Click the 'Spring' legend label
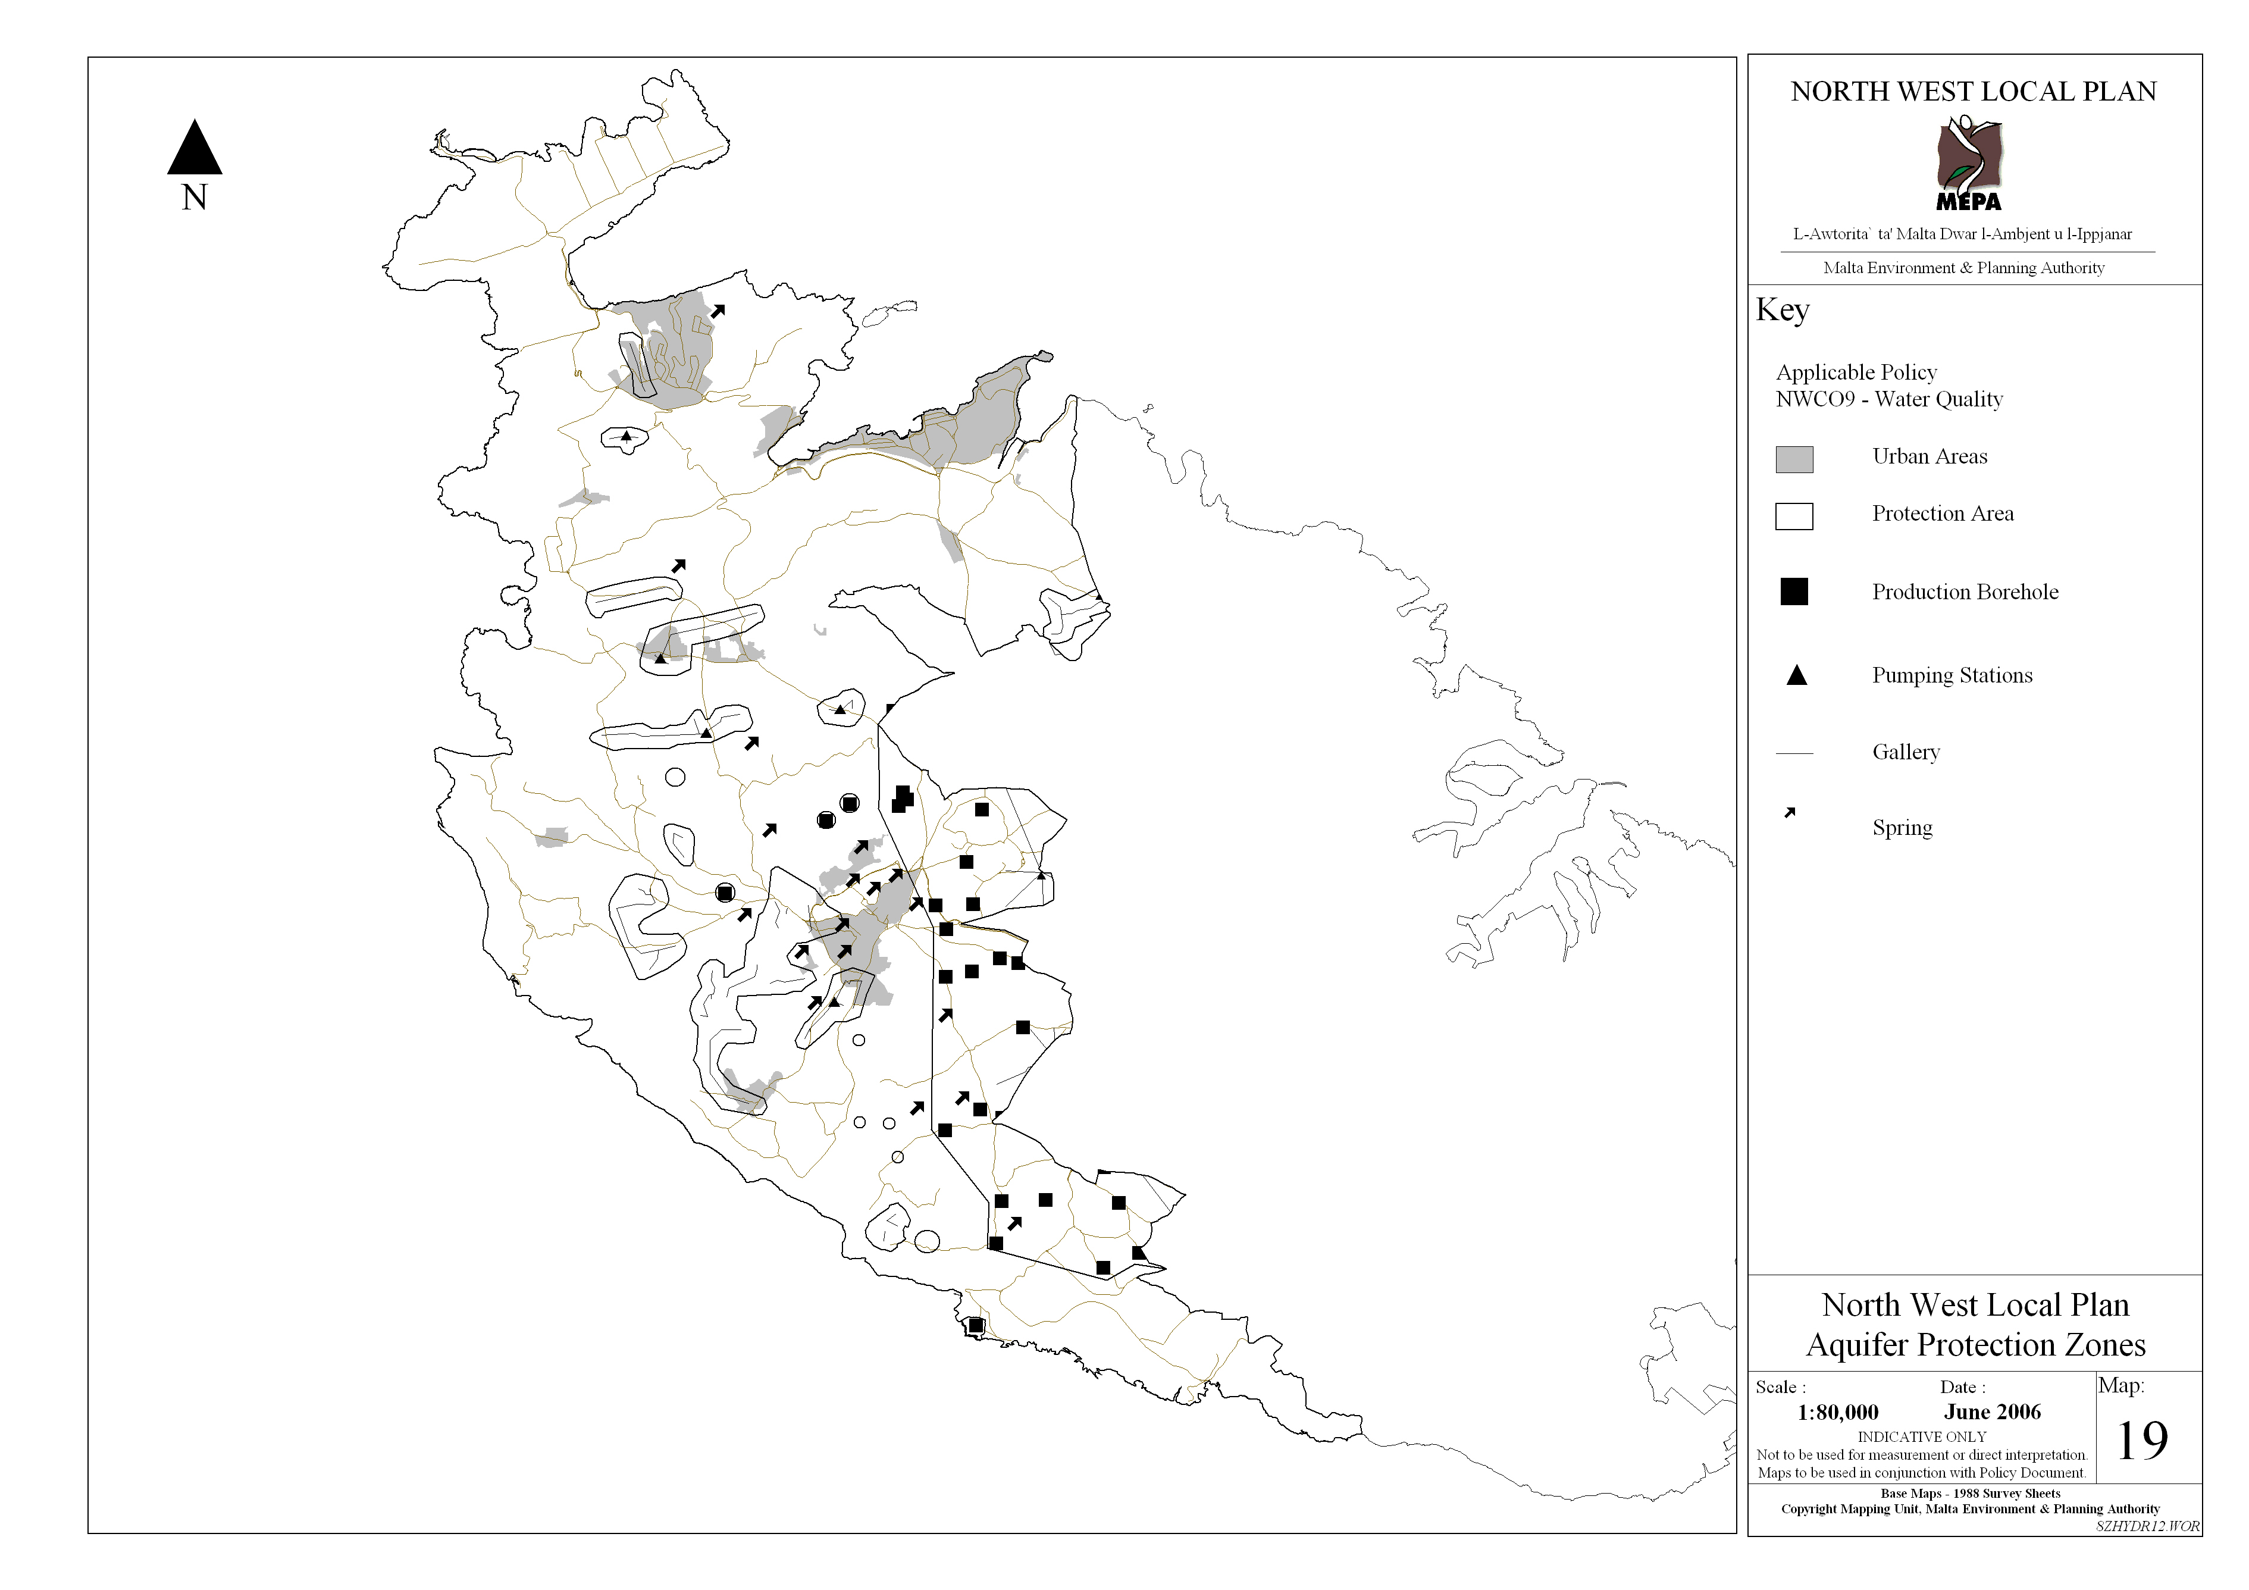Viewport: 2249px width, 1590px height. pos(1902,828)
